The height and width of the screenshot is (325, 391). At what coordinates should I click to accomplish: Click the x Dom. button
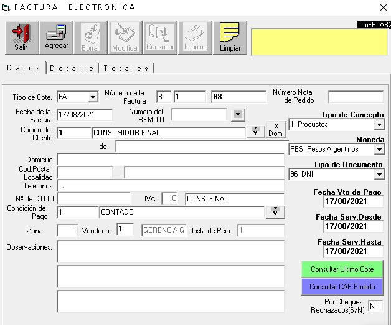pyautogui.click(x=276, y=130)
